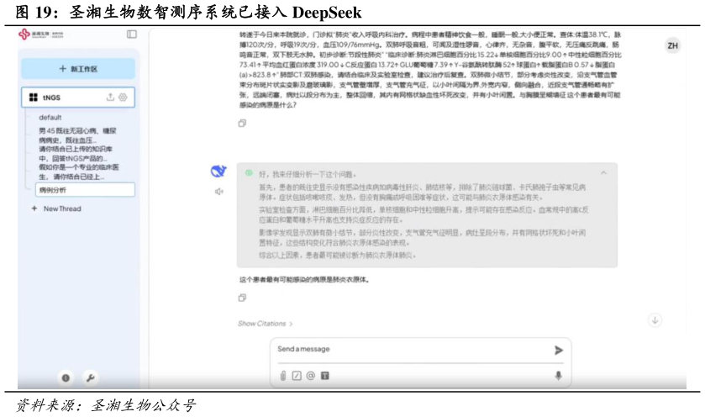
Task: Click the upload icon in tNGS row
Action: click(x=110, y=98)
